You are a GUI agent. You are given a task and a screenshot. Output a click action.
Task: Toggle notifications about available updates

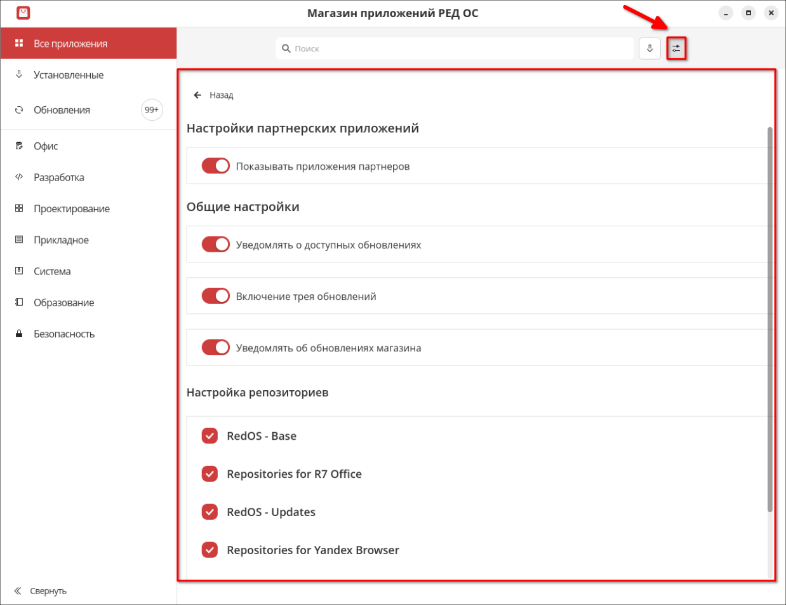[215, 244]
